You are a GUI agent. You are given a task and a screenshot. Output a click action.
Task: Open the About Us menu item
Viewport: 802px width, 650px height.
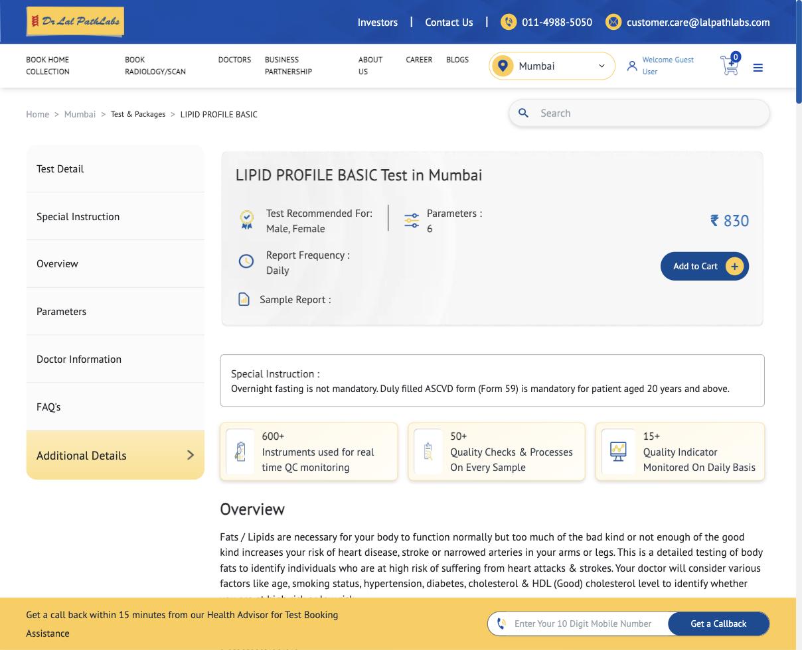click(370, 66)
